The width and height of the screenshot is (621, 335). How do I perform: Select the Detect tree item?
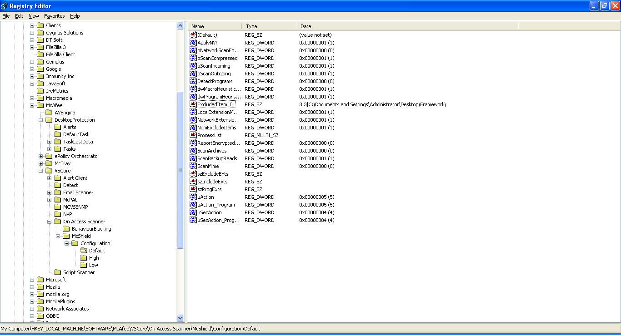pos(70,185)
